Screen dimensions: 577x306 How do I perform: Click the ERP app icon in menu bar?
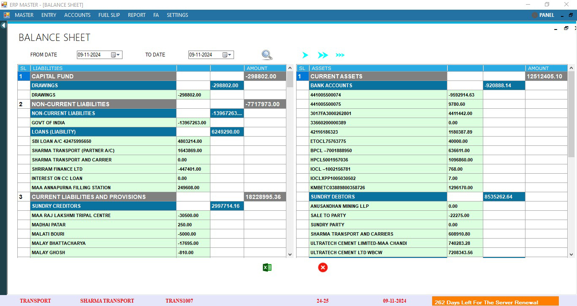click(7, 15)
